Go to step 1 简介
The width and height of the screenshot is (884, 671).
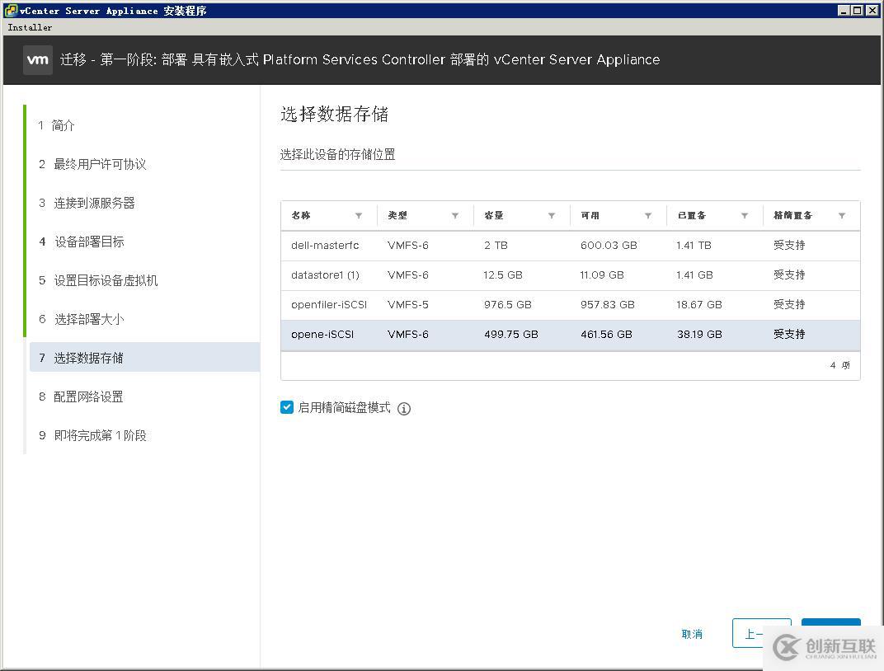[x=56, y=125]
